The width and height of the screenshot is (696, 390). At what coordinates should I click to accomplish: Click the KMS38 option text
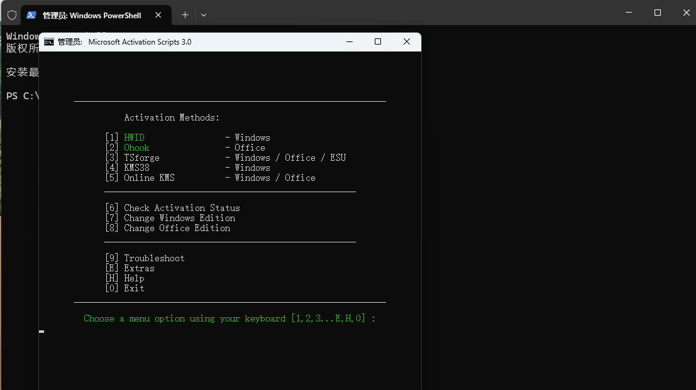pos(136,168)
